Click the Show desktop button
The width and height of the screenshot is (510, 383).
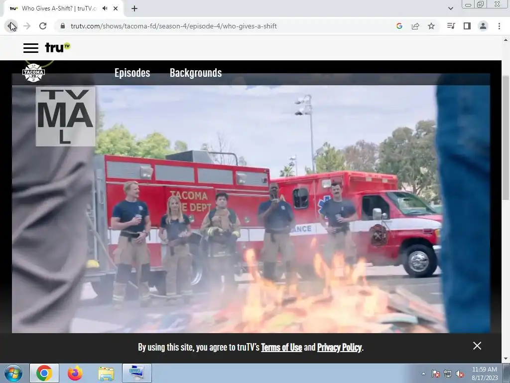507,373
